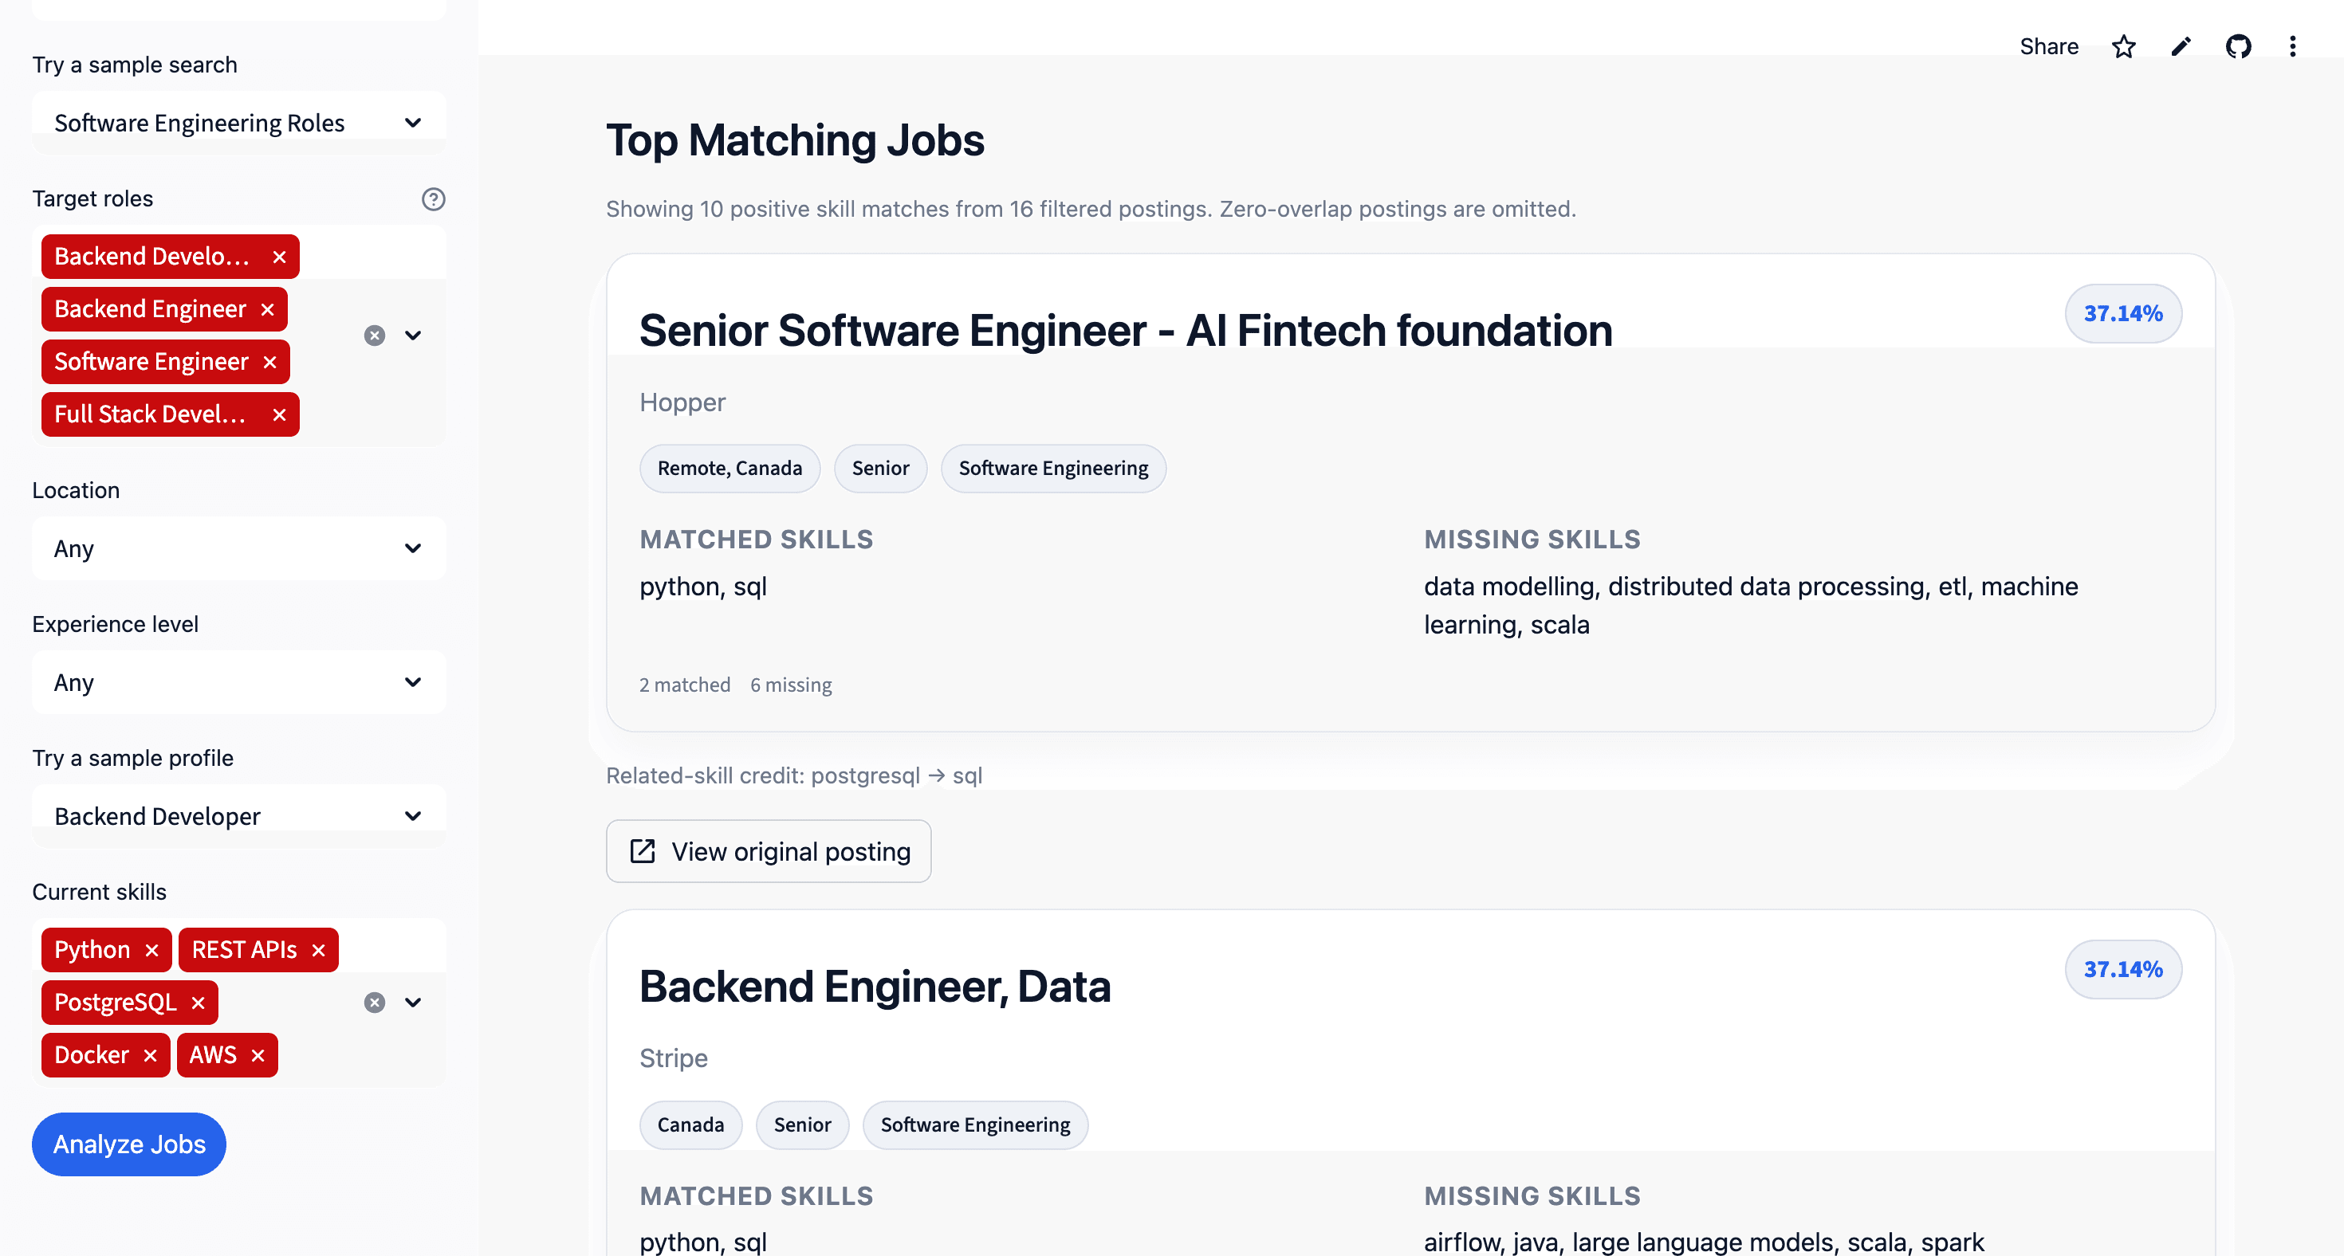Clear all current skills
The height and width of the screenshot is (1256, 2344).
click(374, 1003)
